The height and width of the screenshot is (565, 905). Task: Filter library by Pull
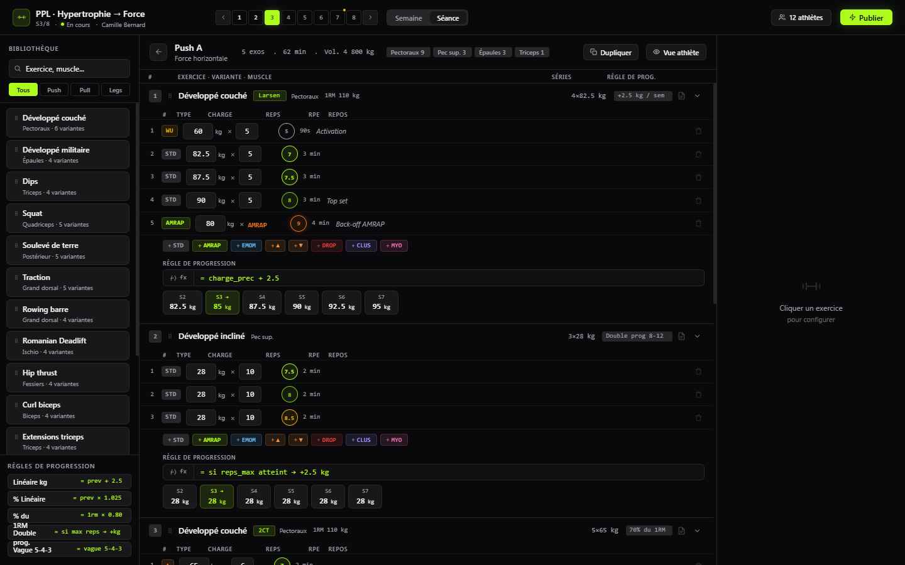pos(85,90)
